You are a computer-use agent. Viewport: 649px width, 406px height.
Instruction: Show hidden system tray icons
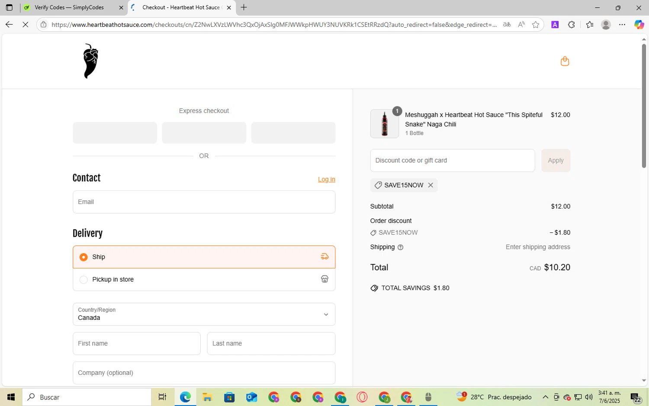[x=545, y=397]
